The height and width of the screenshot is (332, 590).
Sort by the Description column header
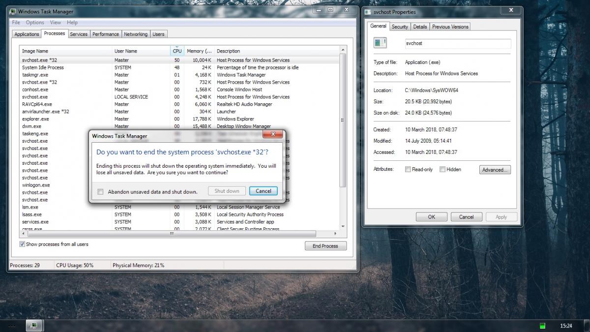[277, 51]
